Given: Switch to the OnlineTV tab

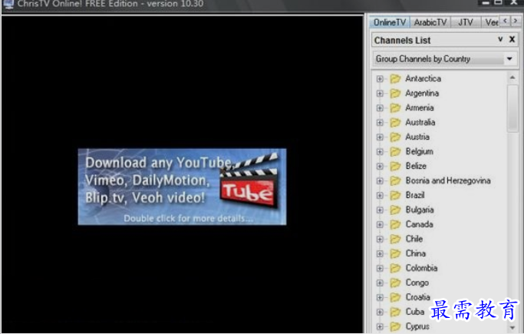Looking at the screenshot, I should pos(389,22).
